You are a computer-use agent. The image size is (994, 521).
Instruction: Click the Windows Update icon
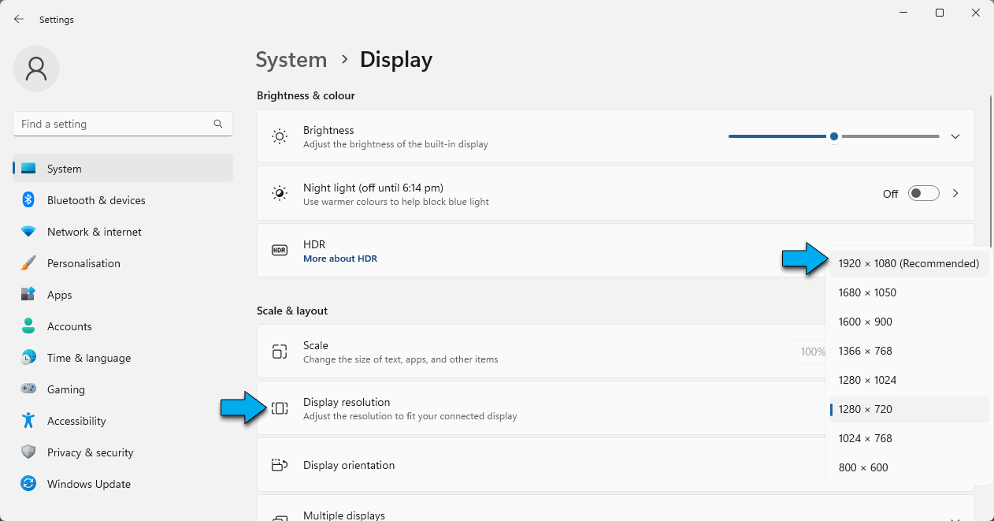click(27, 483)
